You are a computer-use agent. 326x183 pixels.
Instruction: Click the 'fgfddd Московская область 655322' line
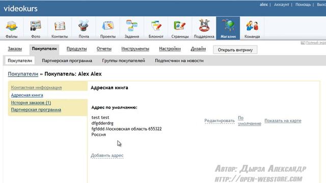[x=126, y=129]
